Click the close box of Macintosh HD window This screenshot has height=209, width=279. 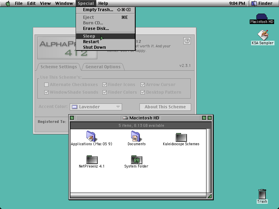click(x=72, y=118)
